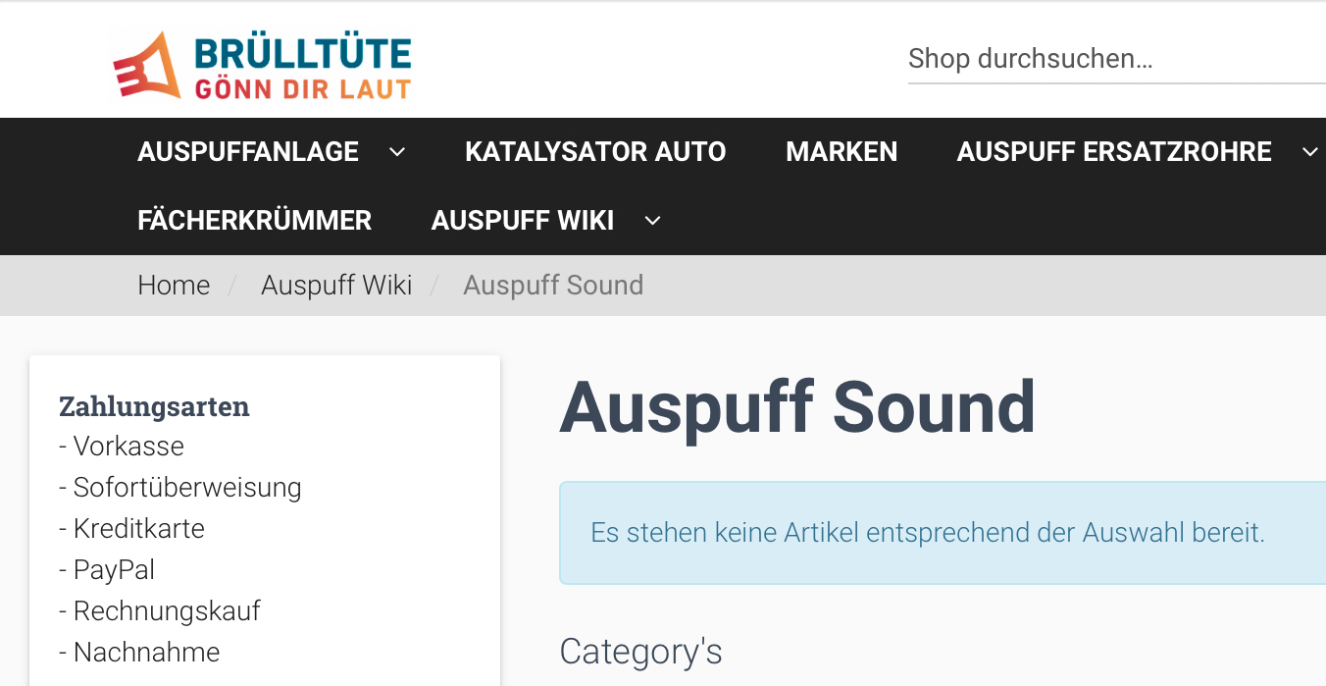Open the Auspuff Wiki navigation item
This screenshot has width=1326, height=686.
click(x=523, y=221)
